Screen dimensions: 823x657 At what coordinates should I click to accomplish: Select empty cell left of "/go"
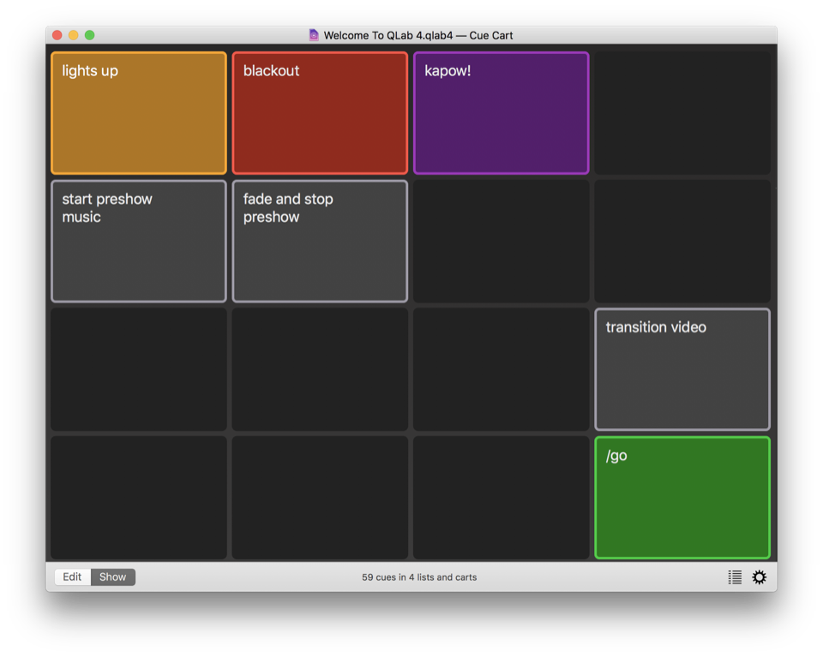point(501,498)
